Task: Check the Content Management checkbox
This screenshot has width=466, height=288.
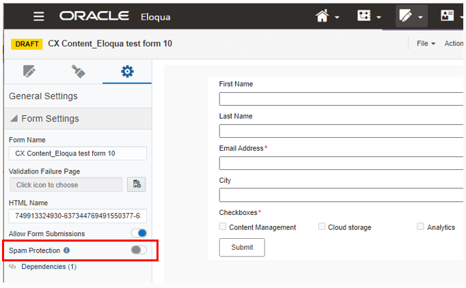Action: tap(223, 227)
